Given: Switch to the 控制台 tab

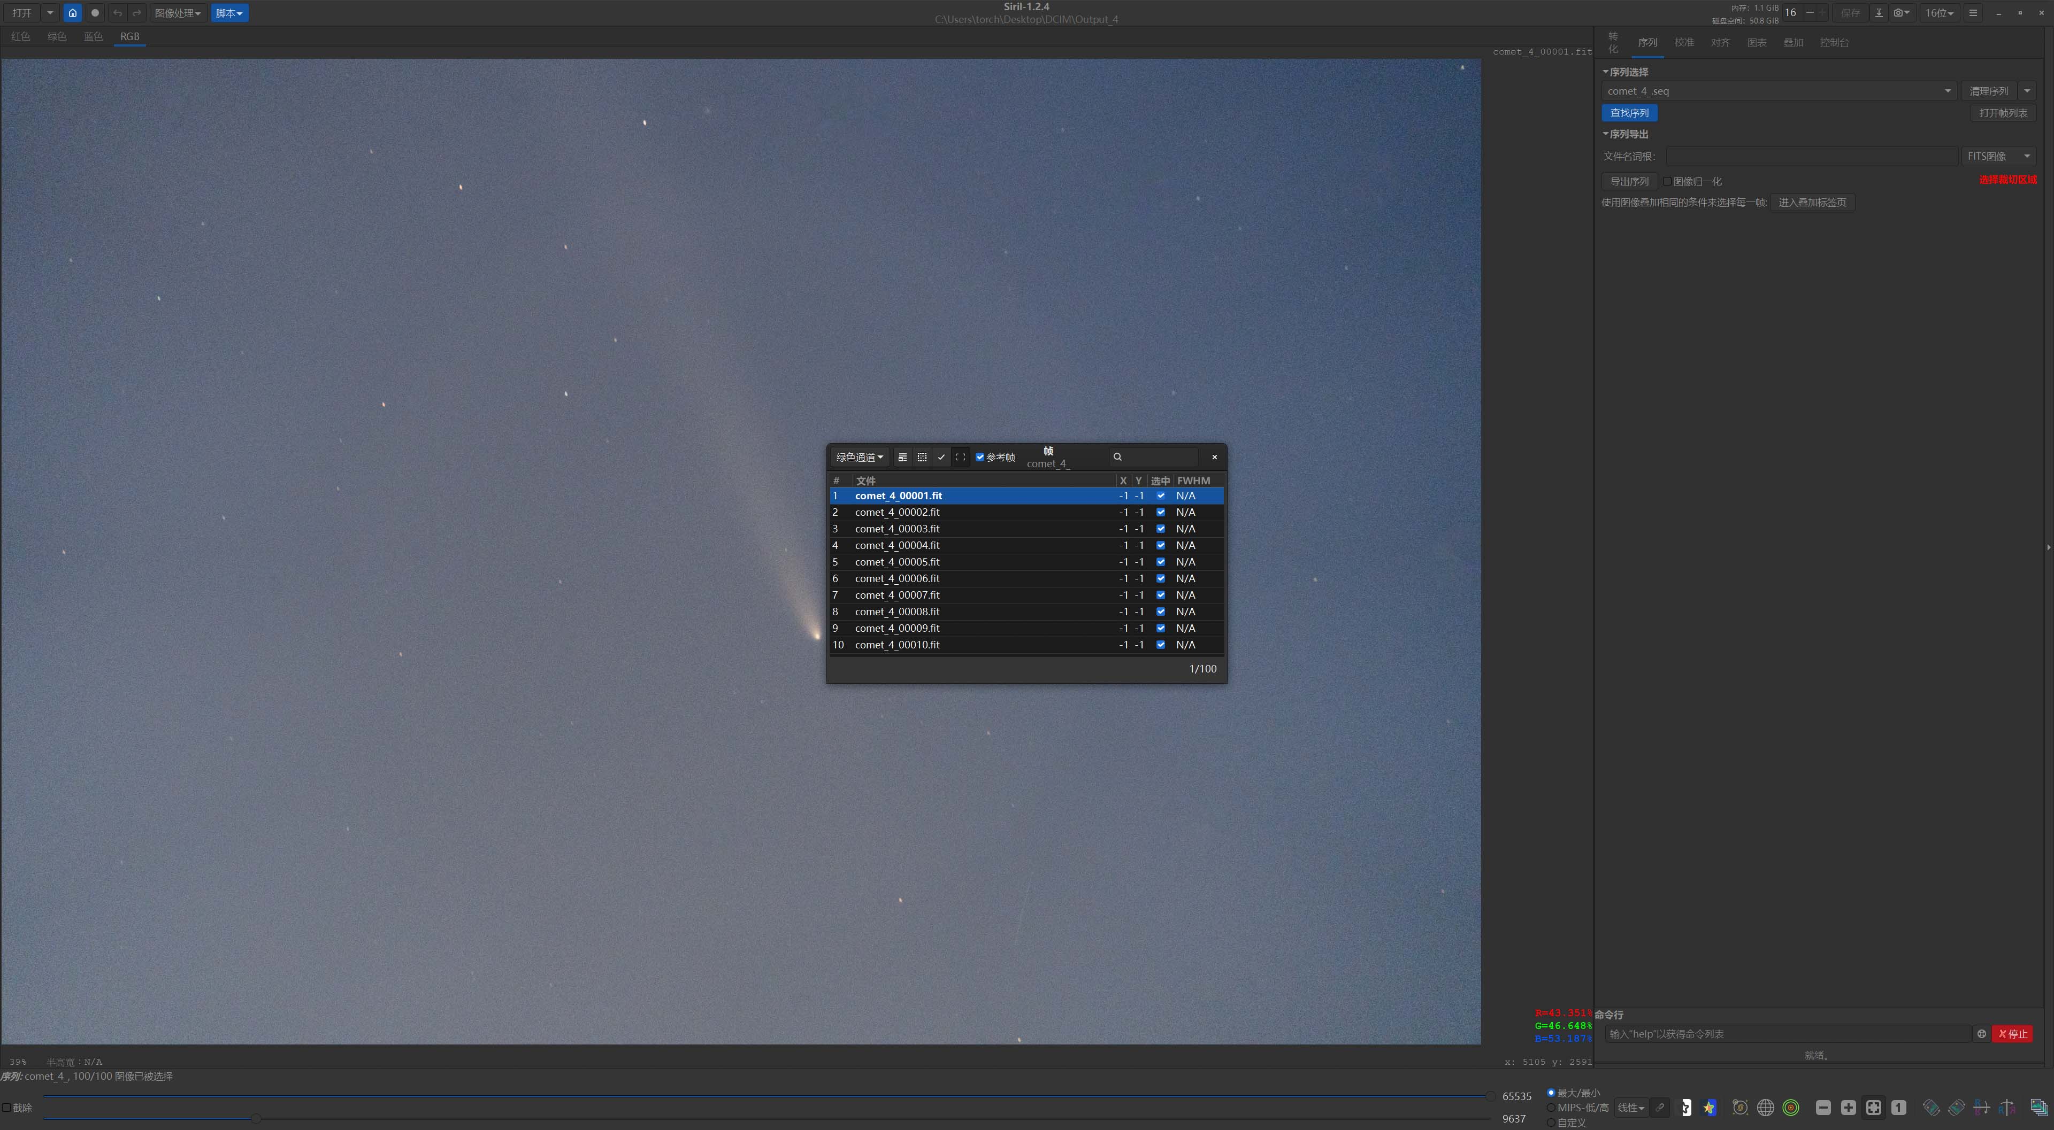Looking at the screenshot, I should point(1834,42).
